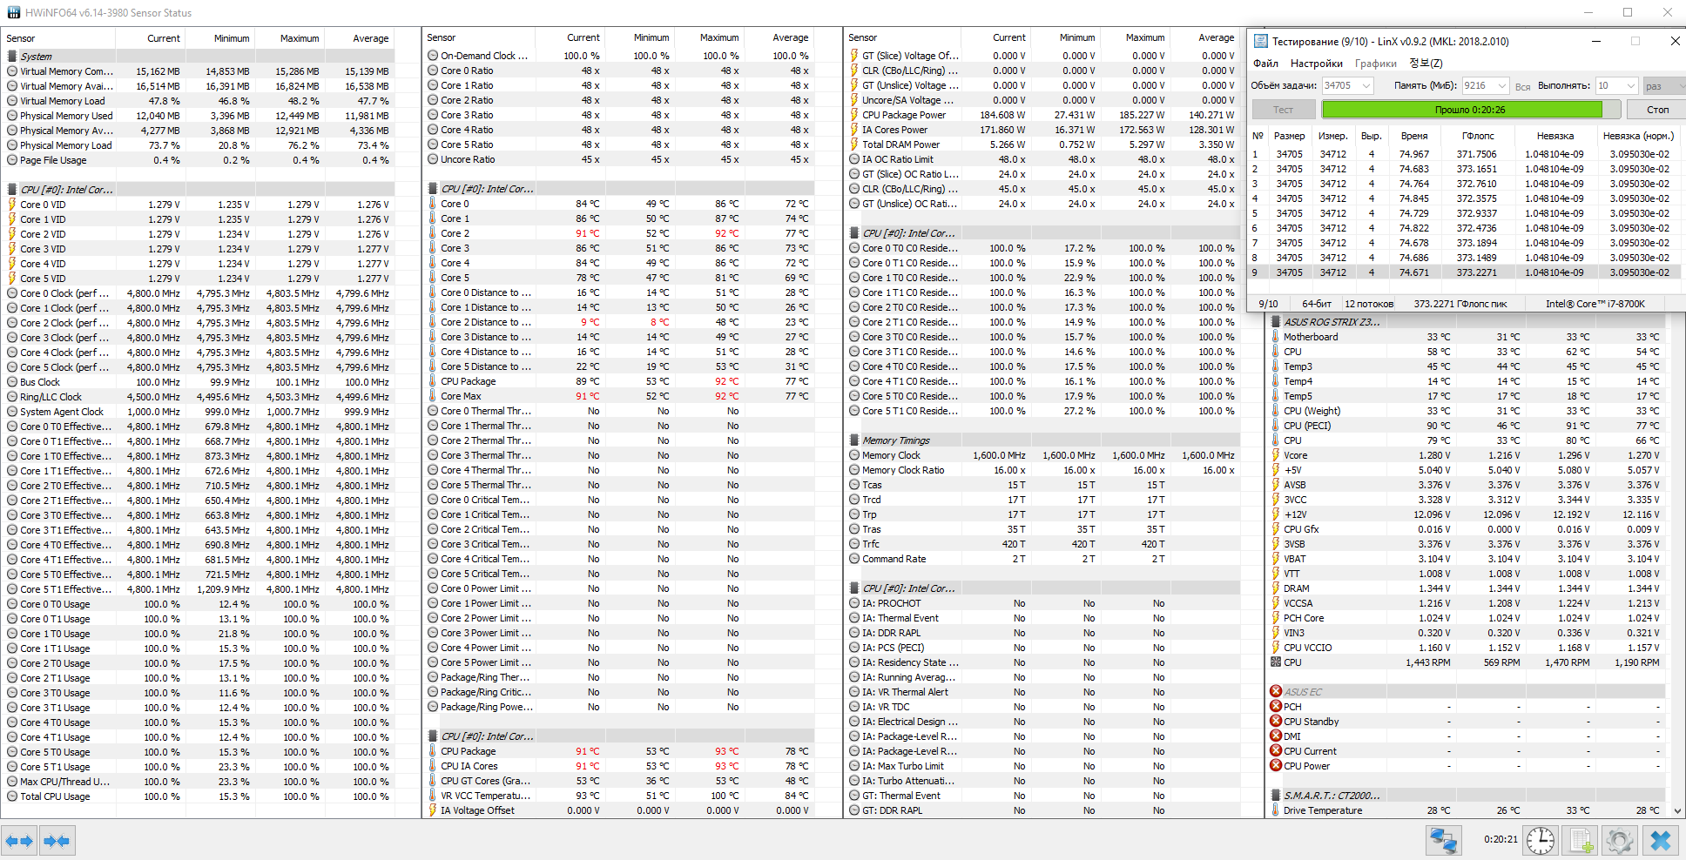This screenshot has width=1686, height=860.
Task: Click the Время column header in LinX
Action: [x=1414, y=136]
